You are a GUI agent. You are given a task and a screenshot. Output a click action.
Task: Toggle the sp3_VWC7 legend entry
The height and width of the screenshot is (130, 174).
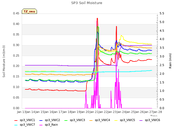pos(25,125)
